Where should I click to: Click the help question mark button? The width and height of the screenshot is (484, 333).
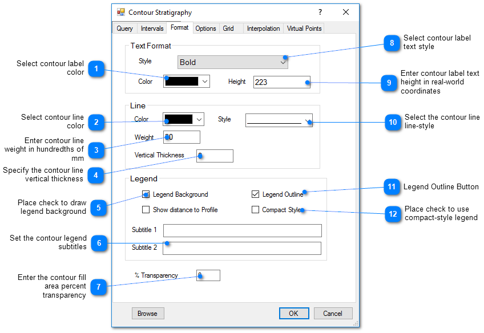[x=320, y=12]
